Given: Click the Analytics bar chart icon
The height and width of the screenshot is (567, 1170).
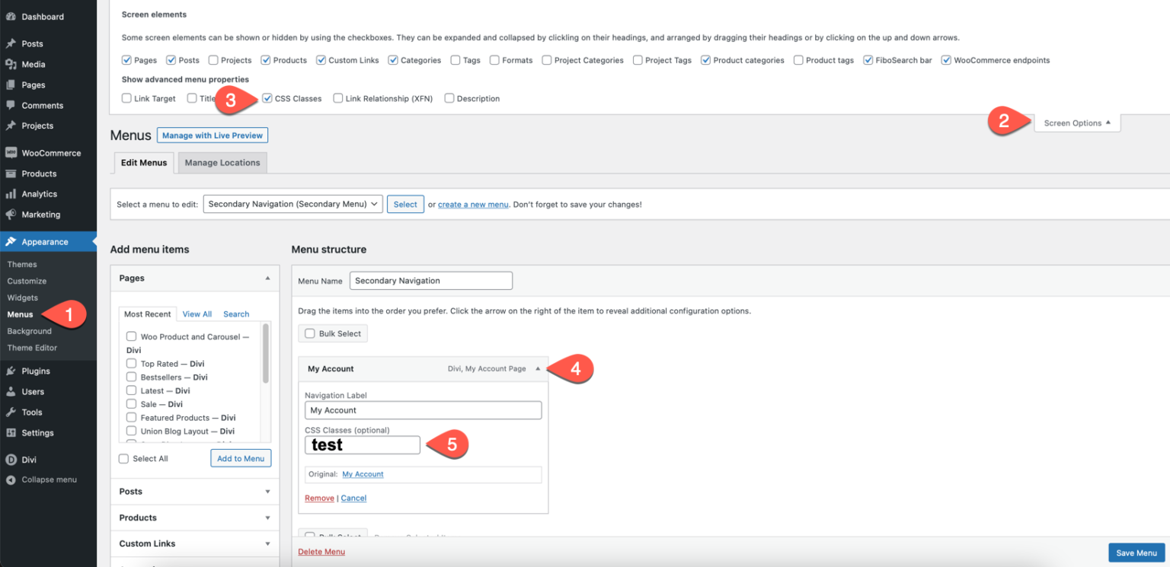Looking at the screenshot, I should click(11, 194).
